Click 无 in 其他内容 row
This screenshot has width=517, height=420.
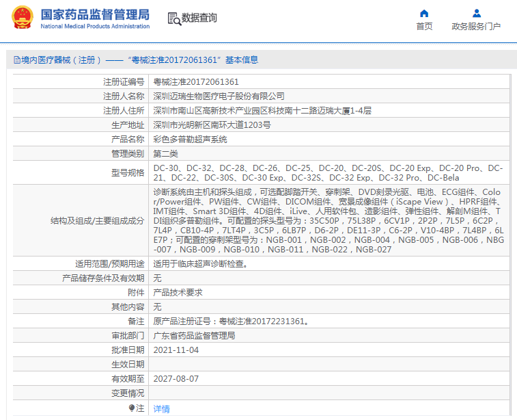click(157, 306)
